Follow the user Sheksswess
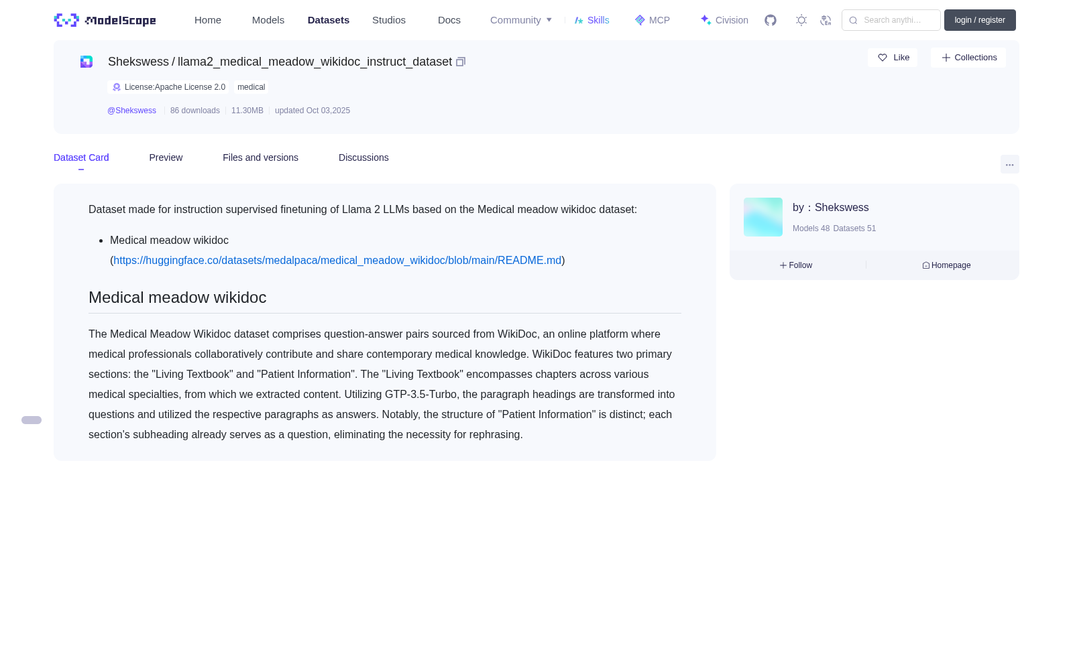 click(796, 265)
